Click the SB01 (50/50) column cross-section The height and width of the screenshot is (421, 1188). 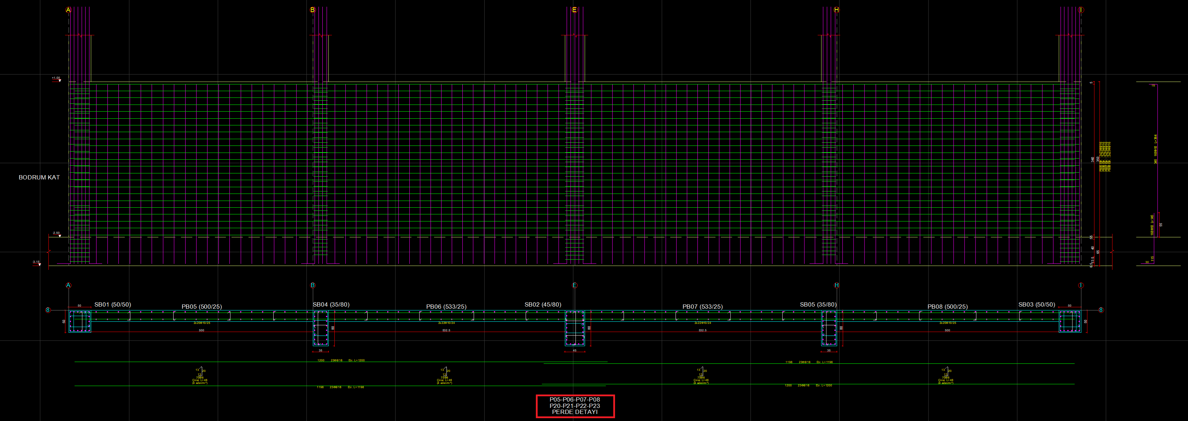(x=80, y=321)
